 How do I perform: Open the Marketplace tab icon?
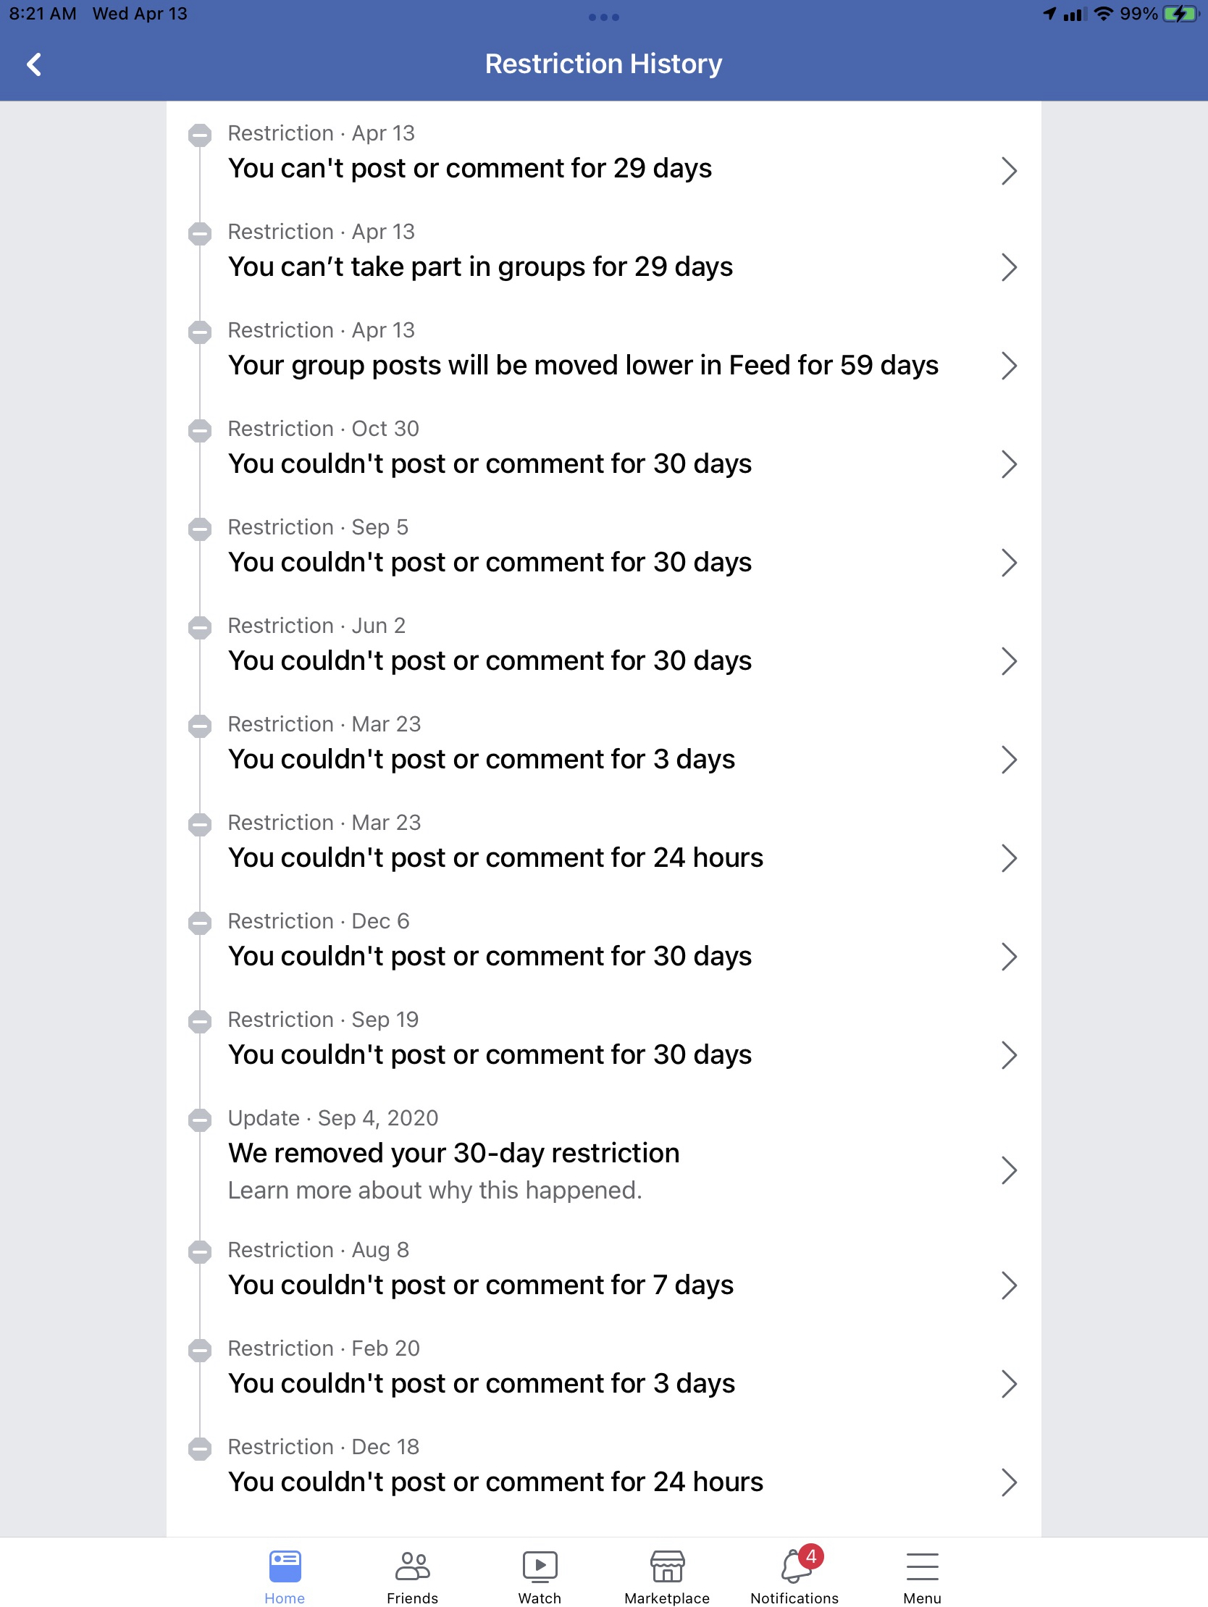point(667,1566)
